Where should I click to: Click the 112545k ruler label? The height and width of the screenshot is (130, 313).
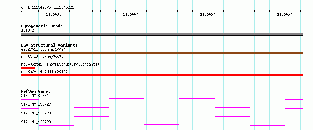click(x=207, y=14)
